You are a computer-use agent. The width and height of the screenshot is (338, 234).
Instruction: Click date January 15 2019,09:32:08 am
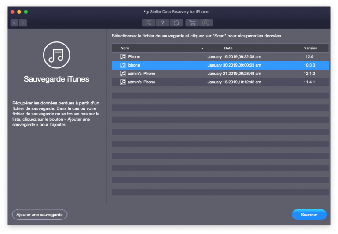coord(234,57)
